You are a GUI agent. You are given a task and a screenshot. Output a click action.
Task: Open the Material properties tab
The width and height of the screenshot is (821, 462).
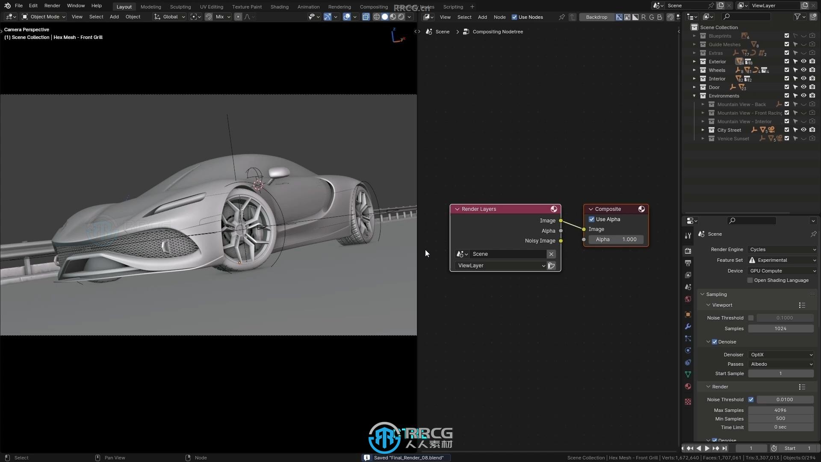(x=688, y=386)
